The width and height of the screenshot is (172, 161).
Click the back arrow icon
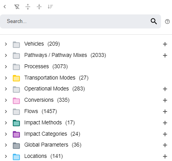point(5,7)
